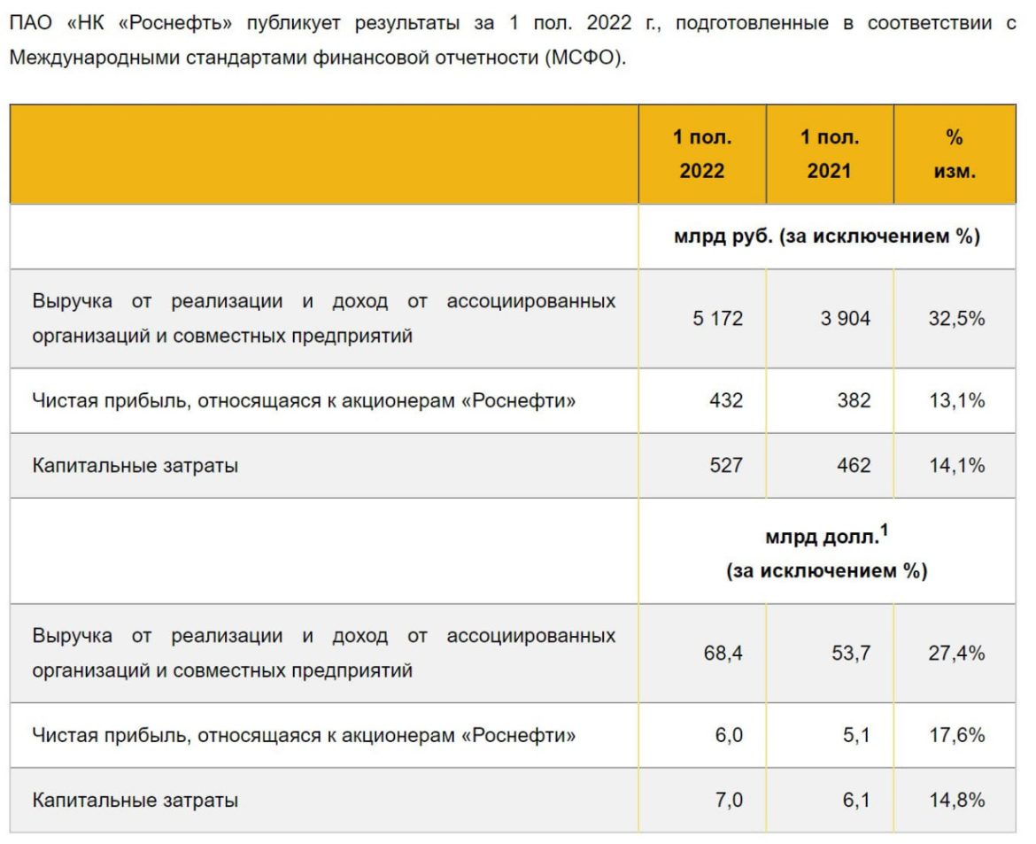The width and height of the screenshot is (1036, 844).
Task: Click the "% изм." column header
Action: click(954, 154)
